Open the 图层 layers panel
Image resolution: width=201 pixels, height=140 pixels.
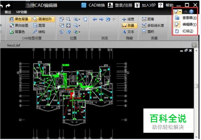pyautogui.click(x=39, y=25)
